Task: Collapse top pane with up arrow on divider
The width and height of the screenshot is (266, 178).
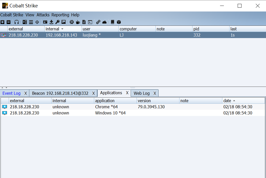Action: [2, 88]
